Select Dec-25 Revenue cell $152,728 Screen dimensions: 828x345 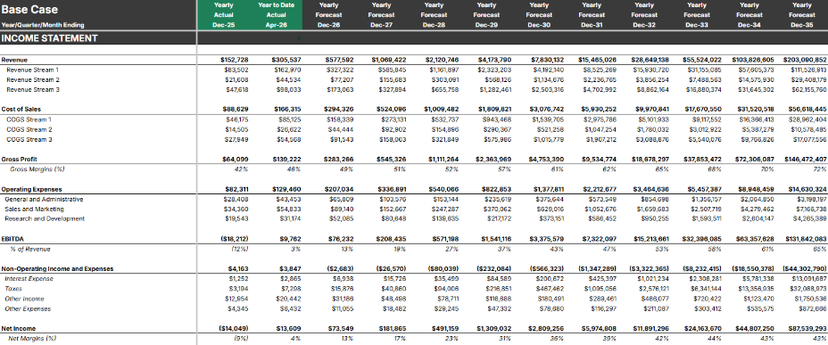pyautogui.click(x=235, y=60)
